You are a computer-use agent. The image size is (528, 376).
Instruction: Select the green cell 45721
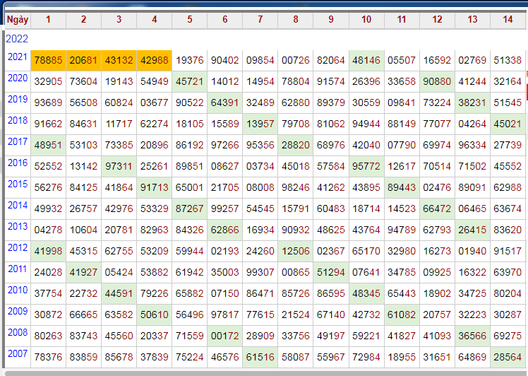[190, 82]
